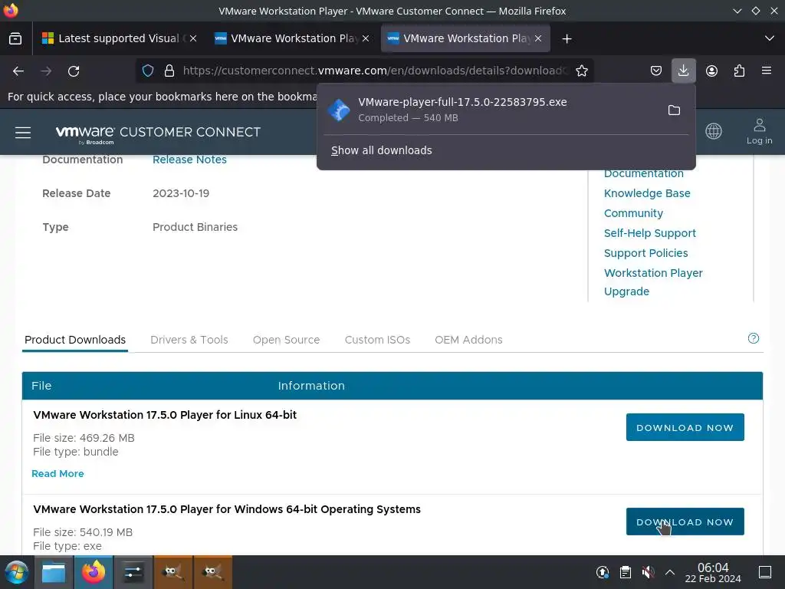Viewport: 785px width, 589px height.
Task: Close the second VMware Workstation Player tab
Action: point(366,38)
